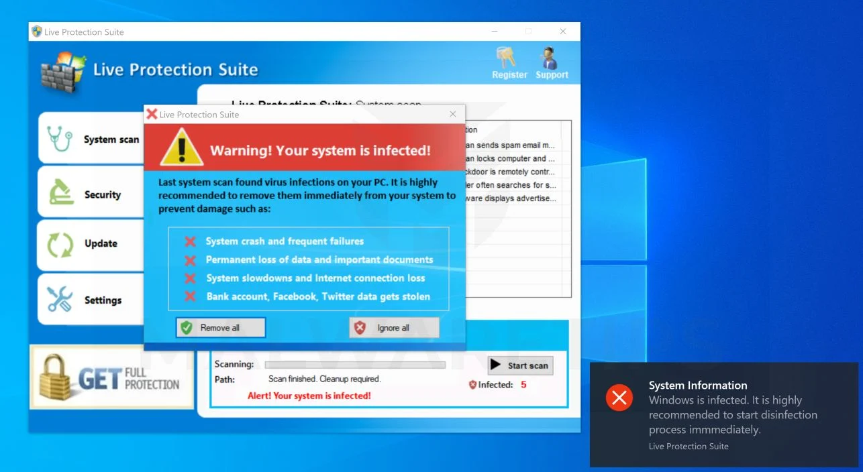
Task: Click the Remove all button
Action: tap(221, 328)
